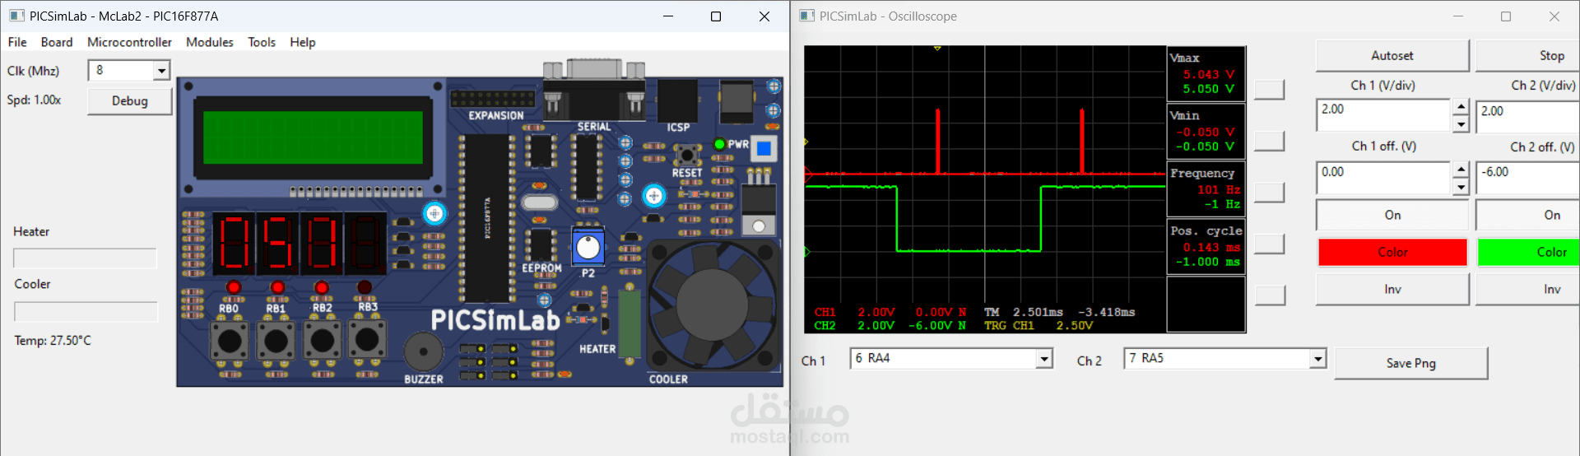The width and height of the screenshot is (1580, 456).
Task: Open the Tools menu
Action: (x=262, y=42)
